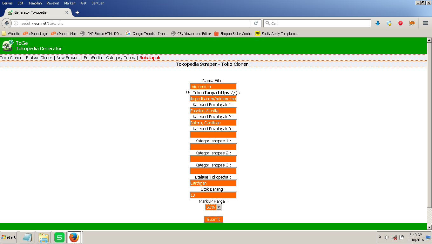This screenshot has height=244, width=432.
Task: Open the Riwayat menu
Action: [53, 3]
